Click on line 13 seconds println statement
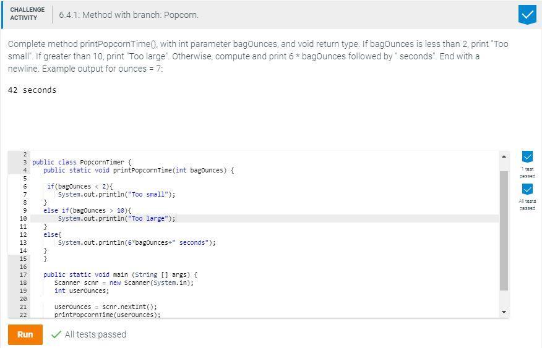Image resolution: width=542 pixels, height=348 pixels. click(136, 242)
